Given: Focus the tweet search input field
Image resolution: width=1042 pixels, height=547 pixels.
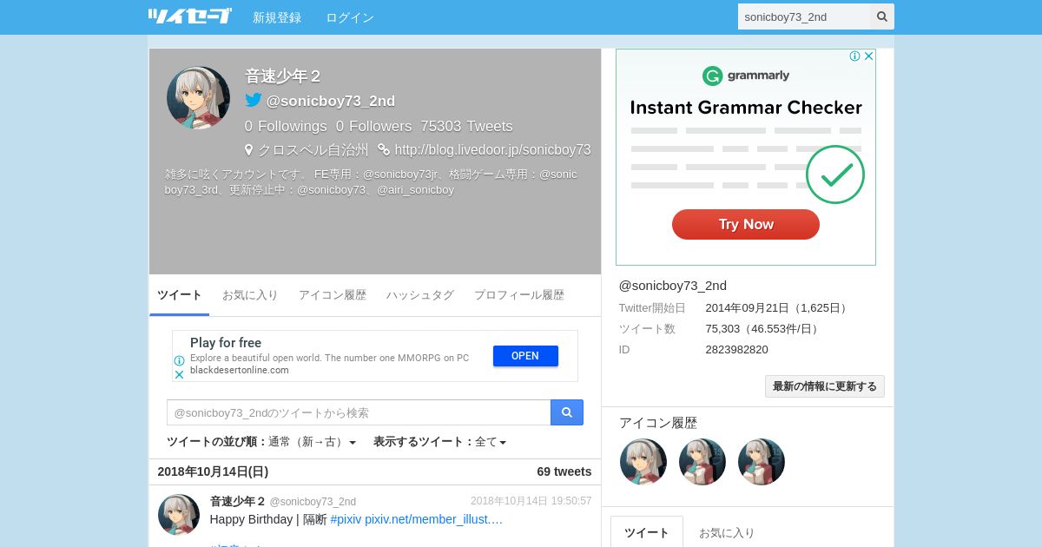Looking at the screenshot, I should tap(359, 412).
